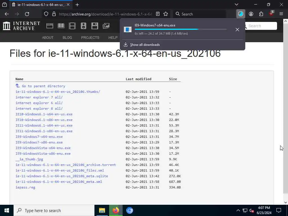Screen dimensions: 288x216
Task: Bookmark this page with the star icon
Action: pyautogui.click(x=166, y=14)
